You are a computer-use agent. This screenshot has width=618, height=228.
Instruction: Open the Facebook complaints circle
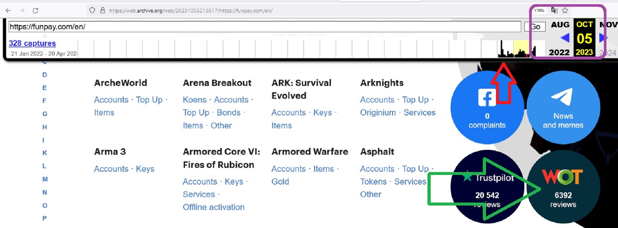click(x=487, y=107)
